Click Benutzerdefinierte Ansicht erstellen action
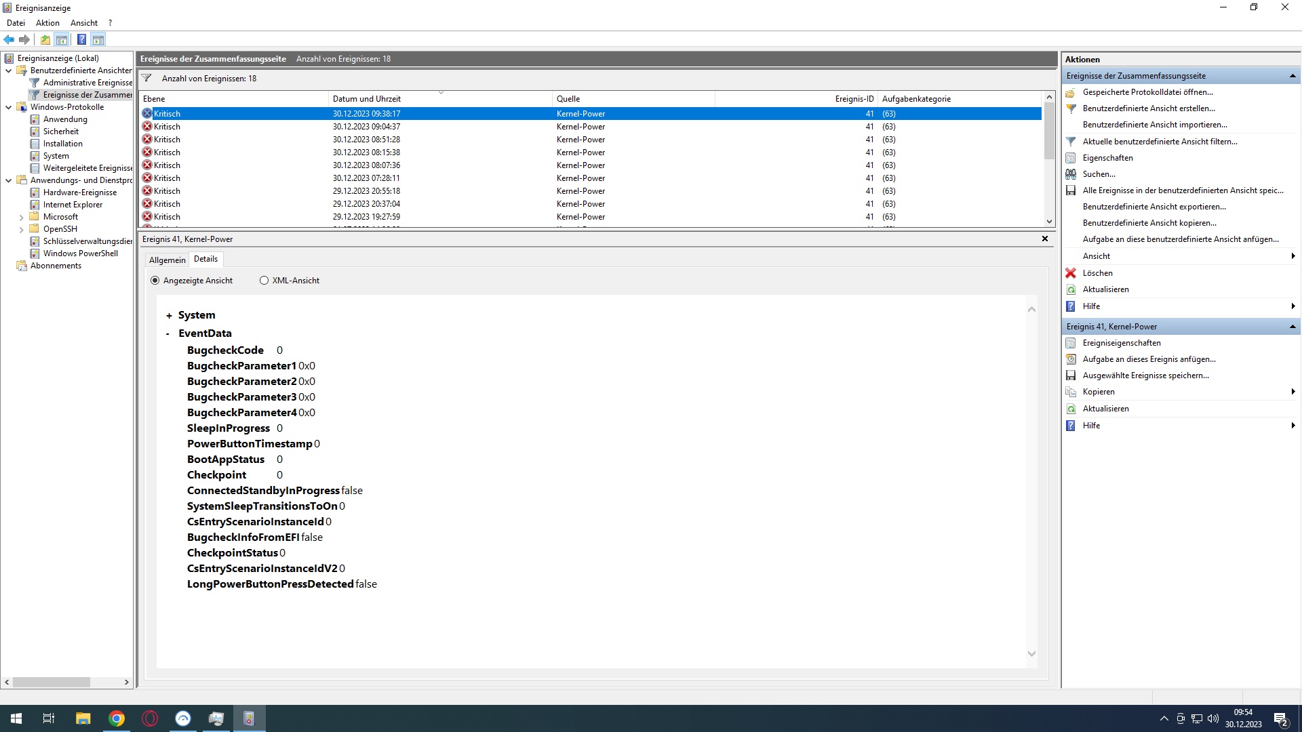The image size is (1302, 732). [x=1148, y=108]
